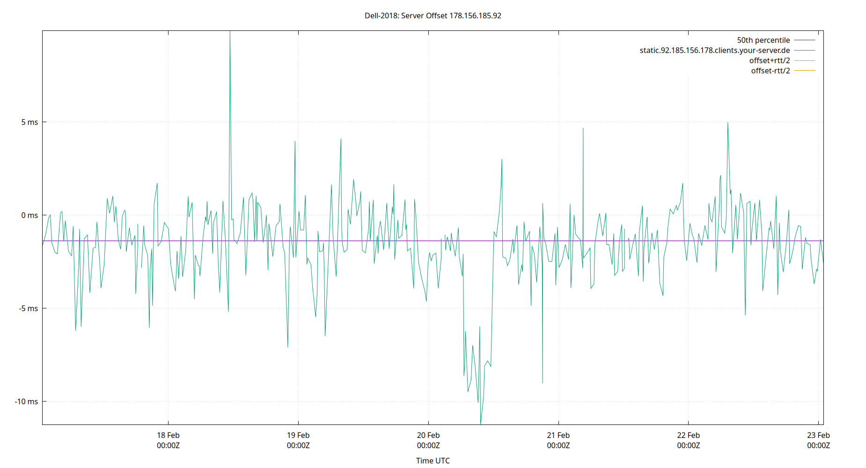
Task: Click the chart title Dell-2018: Server Offset
Action: pyautogui.click(x=433, y=15)
